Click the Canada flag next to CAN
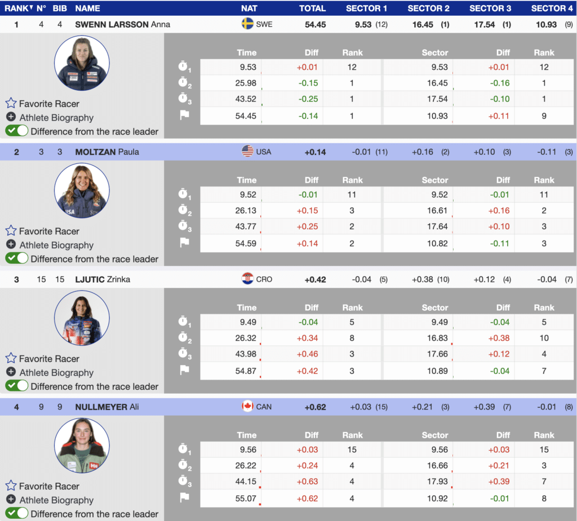Viewport: 577px width, 521px height. point(247,407)
